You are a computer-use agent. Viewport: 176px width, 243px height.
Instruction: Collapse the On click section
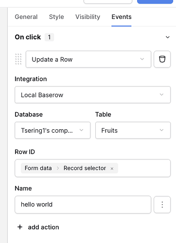click(168, 37)
